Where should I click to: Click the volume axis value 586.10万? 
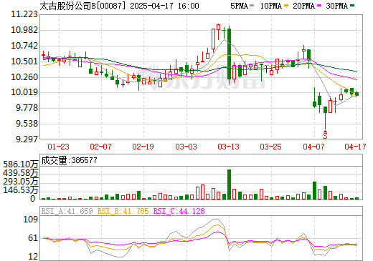(21, 164)
